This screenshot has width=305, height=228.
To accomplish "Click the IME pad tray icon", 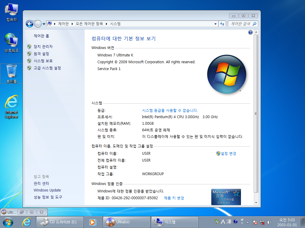I will coord(217,221).
